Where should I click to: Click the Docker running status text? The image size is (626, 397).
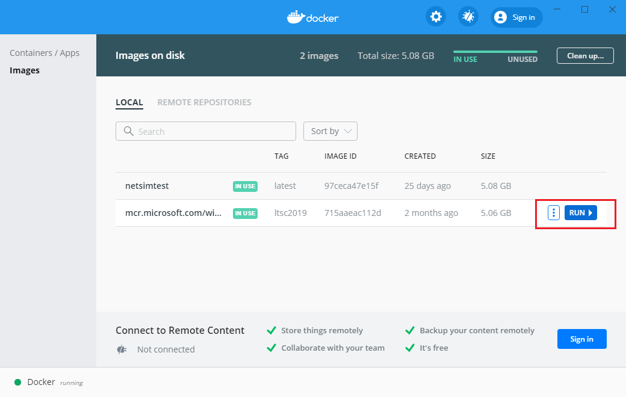(55, 382)
